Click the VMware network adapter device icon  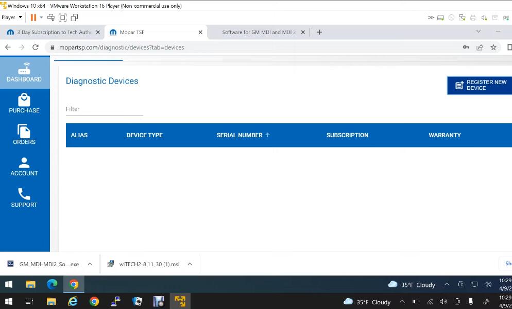coord(462,18)
